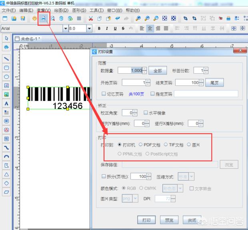Check the 记忆页码 checkbox

(x=104, y=94)
